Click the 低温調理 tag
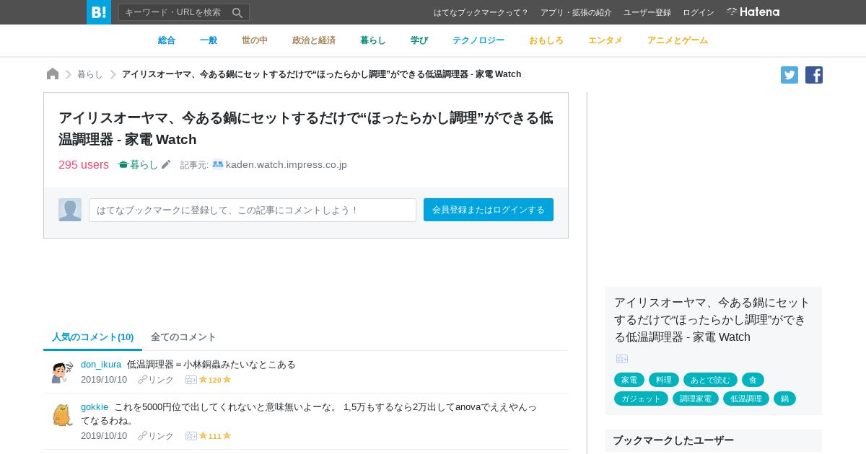Viewport: 866px width, 454px height. tap(746, 399)
